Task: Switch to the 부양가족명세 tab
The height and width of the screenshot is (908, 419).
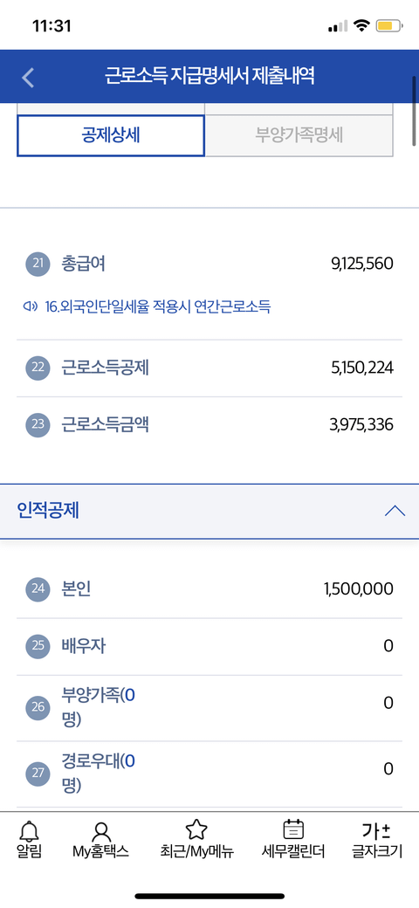Action: [299, 135]
